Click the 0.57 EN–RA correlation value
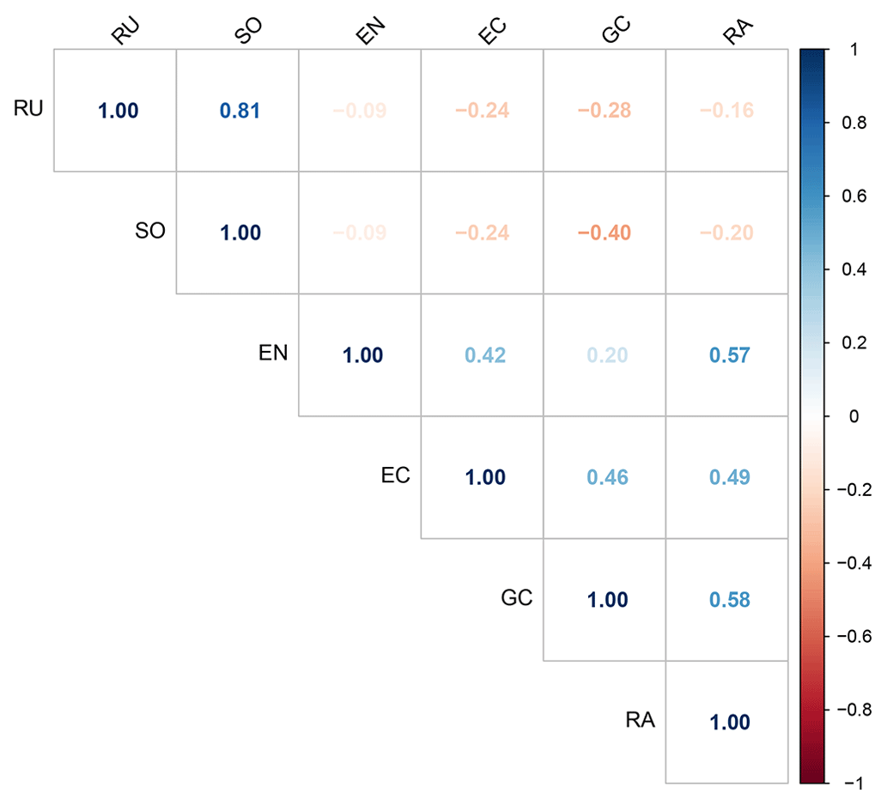Image resolution: width=887 pixels, height=805 pixels. coord(729,355)
